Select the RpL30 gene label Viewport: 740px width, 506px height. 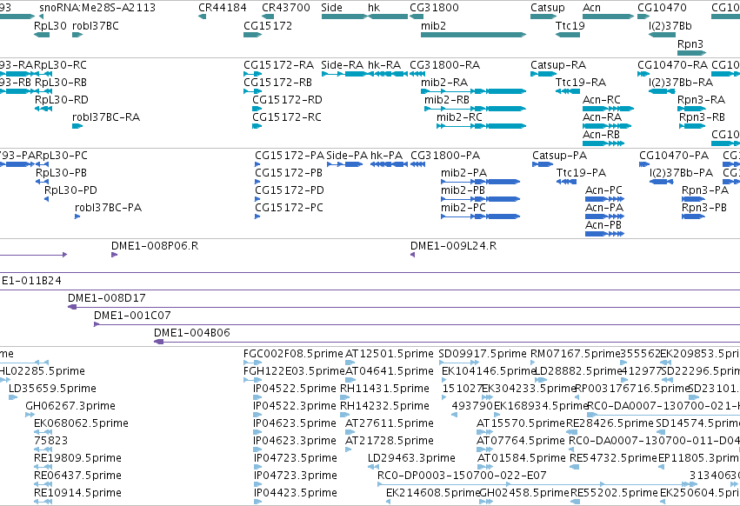click(50, 25)
